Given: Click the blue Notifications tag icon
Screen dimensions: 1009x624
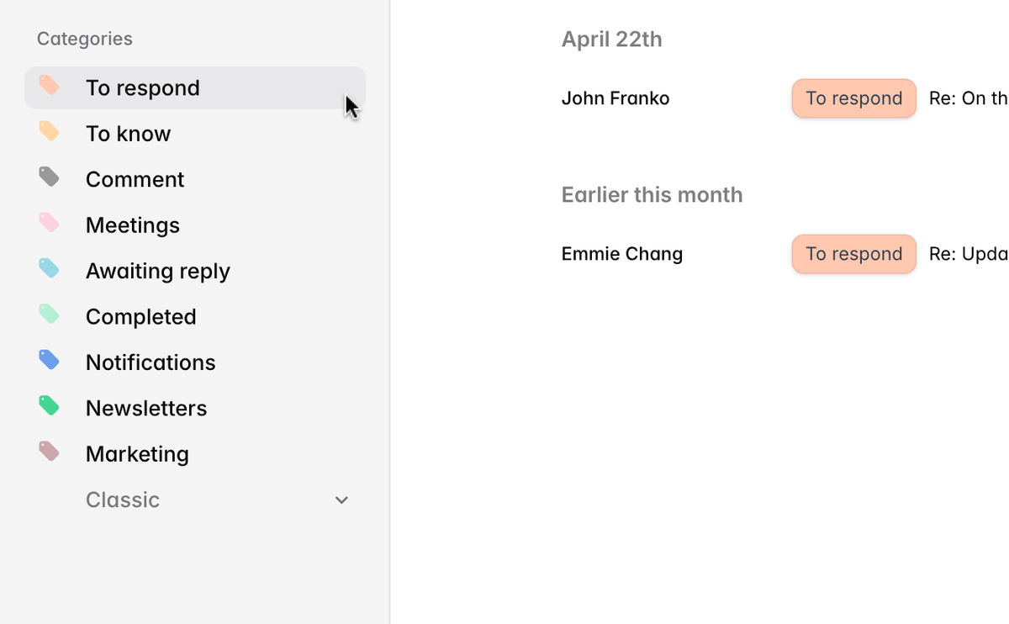Looking at the screenshot, I should click(x=49, y=360).
